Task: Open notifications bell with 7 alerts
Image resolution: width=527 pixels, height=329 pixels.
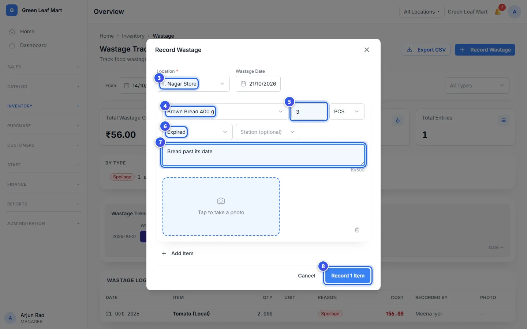Action: (x=498, y=11)
